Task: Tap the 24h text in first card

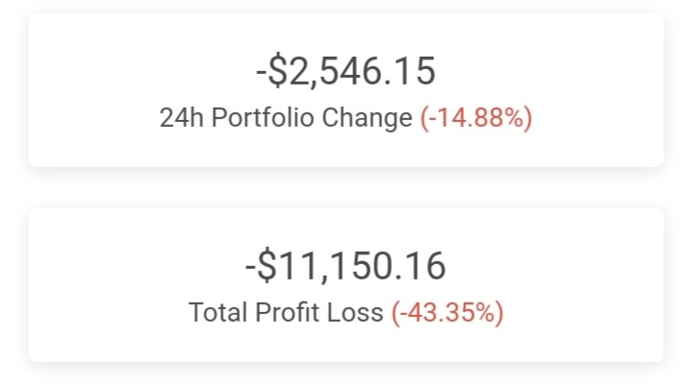Action: coord(182,118)
